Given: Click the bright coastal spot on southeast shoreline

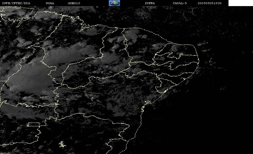Looking at the screenshot, I should [x=165, y=91].
